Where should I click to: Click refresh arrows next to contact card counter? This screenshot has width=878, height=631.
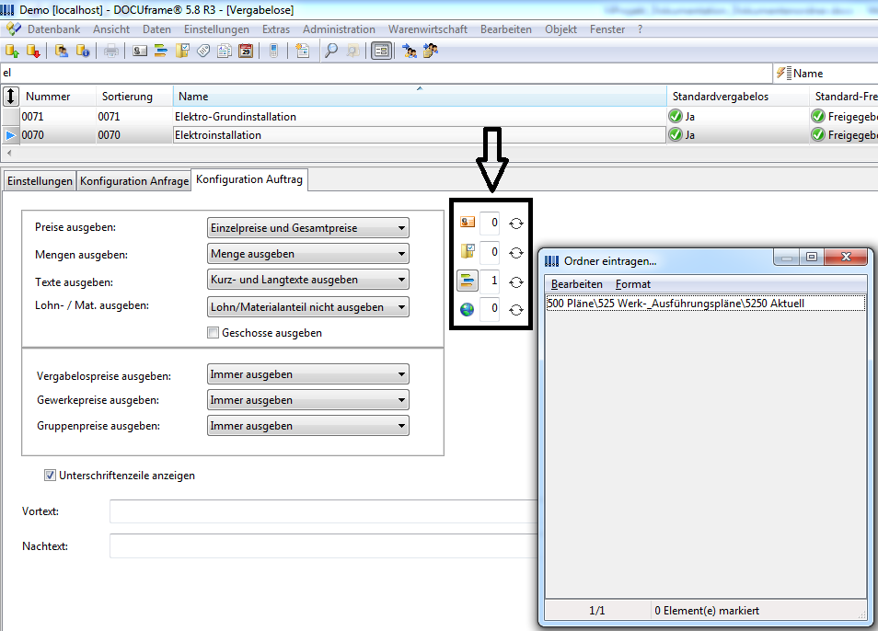[x=516, y=224]
